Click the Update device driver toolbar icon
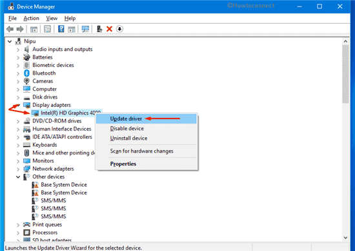 pyautogui.click(x=99, y=29)
